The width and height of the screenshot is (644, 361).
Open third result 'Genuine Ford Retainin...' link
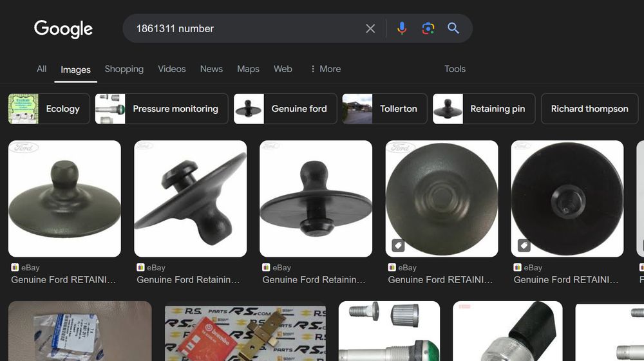(314, 280)
